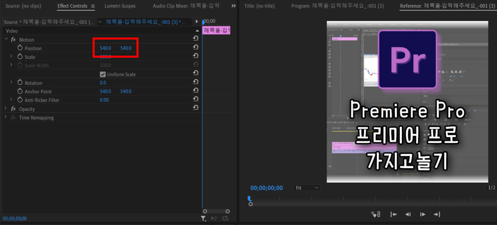The height and width of the screenshot is (225, 497).
Task: Click right handle of Effect Controls zoom bar
Action: [228, 211]
